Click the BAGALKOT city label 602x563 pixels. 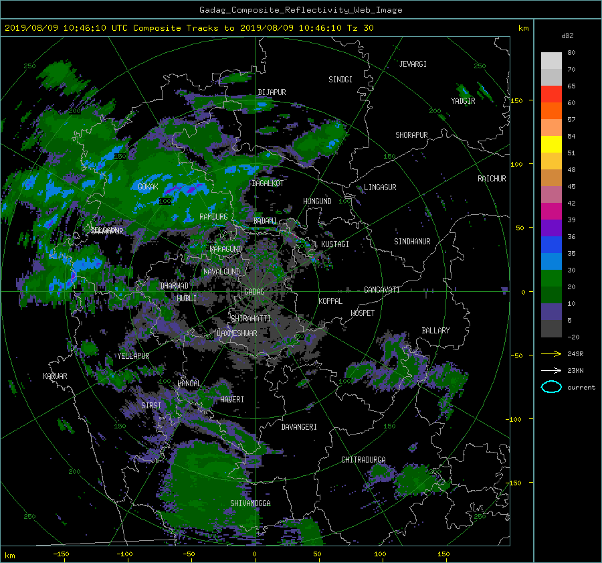(268, 183)
